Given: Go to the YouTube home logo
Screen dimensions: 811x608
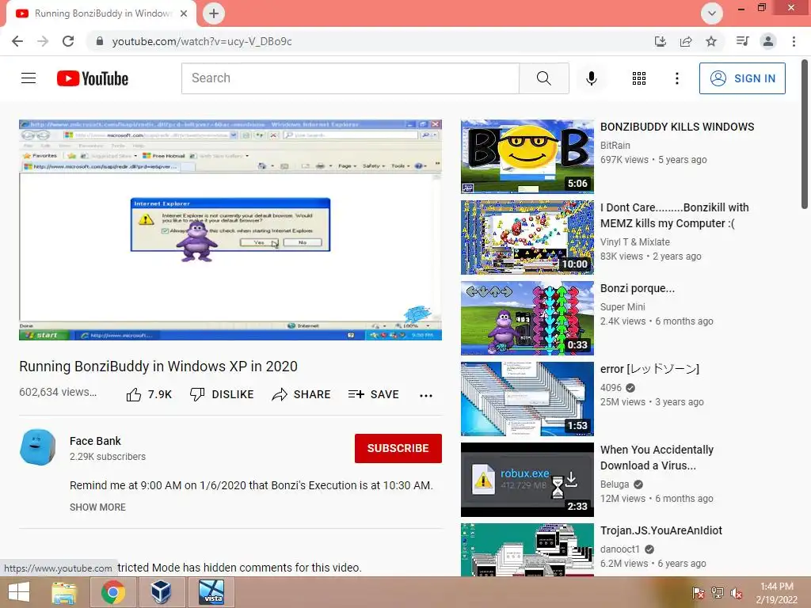Looking at the screenshot, I should tap(93, 78).
